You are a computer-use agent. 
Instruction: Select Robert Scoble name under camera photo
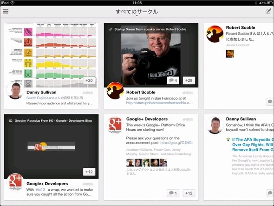tap(141, 92)
